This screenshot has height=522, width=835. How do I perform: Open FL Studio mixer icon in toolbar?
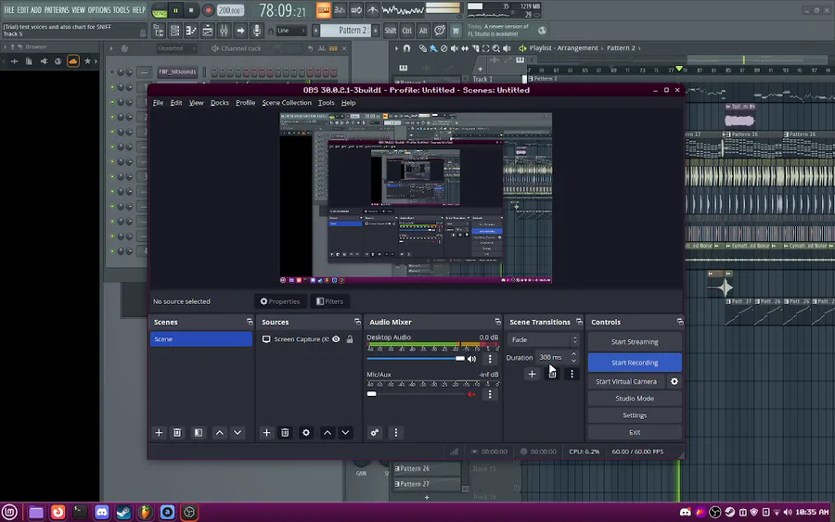224,31
